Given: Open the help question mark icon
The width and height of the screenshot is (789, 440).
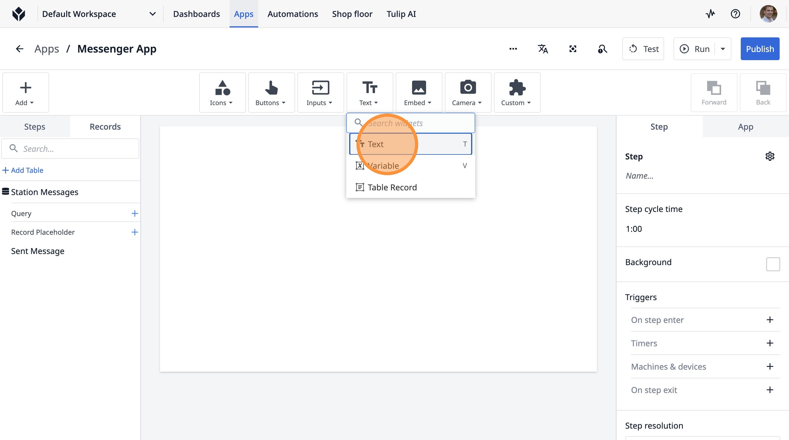Looking at the screenshot, I should pyautogui.click(x=735, y=14).
